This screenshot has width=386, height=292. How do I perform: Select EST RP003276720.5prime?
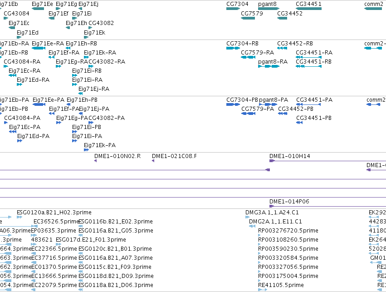(288, 231)
